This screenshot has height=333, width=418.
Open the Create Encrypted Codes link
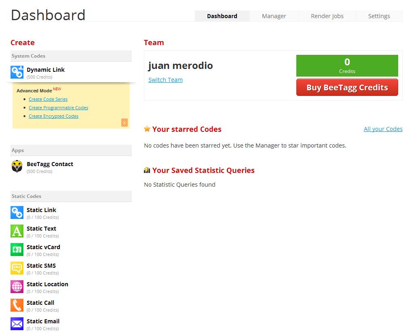point(54,116)
